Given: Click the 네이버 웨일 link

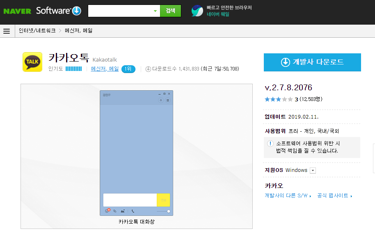Looking at the screenshot, I should tap(218, 14).
